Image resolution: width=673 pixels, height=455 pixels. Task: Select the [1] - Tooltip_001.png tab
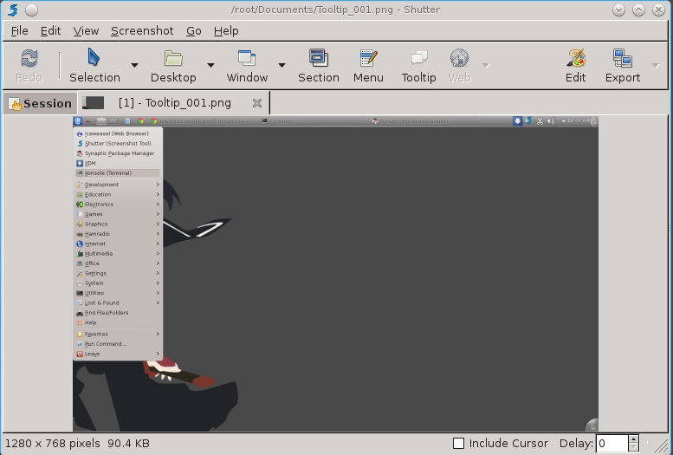coord(175,103)
